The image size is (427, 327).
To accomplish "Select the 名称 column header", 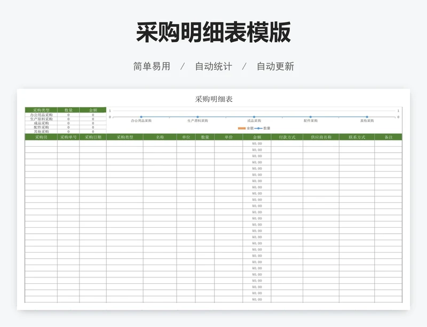I will [160, 137].
